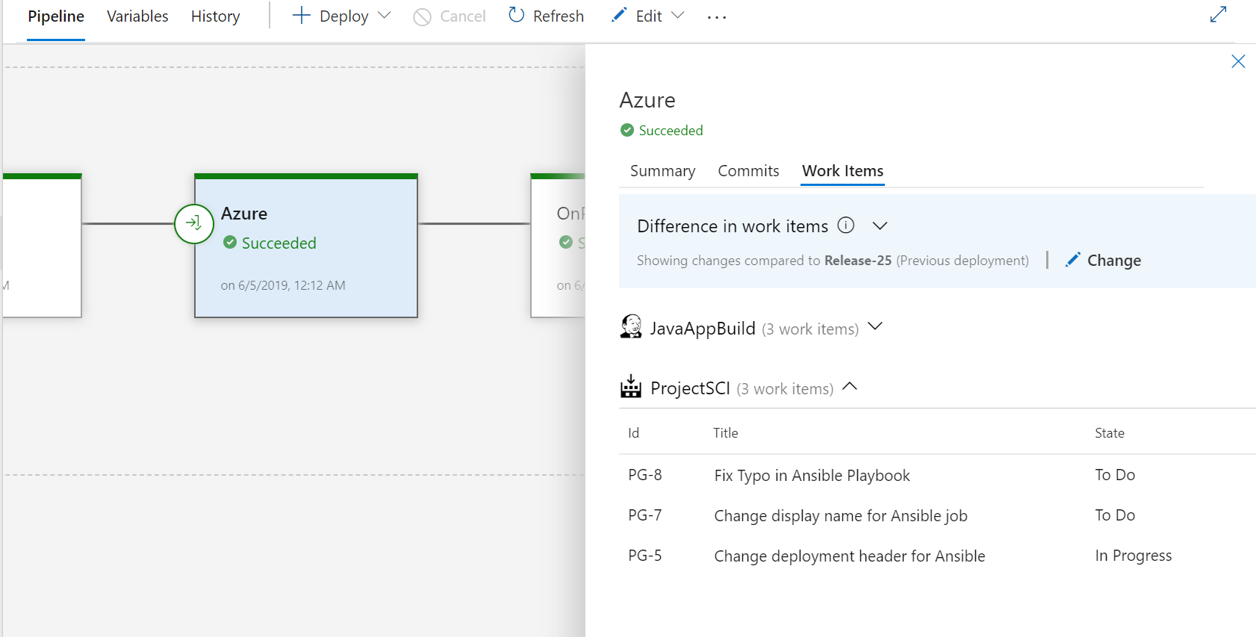Click work item id PG-7

(645, 515)
